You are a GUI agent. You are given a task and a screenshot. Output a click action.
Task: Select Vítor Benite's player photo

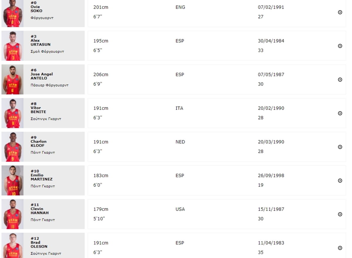click(x=12, y=113)
